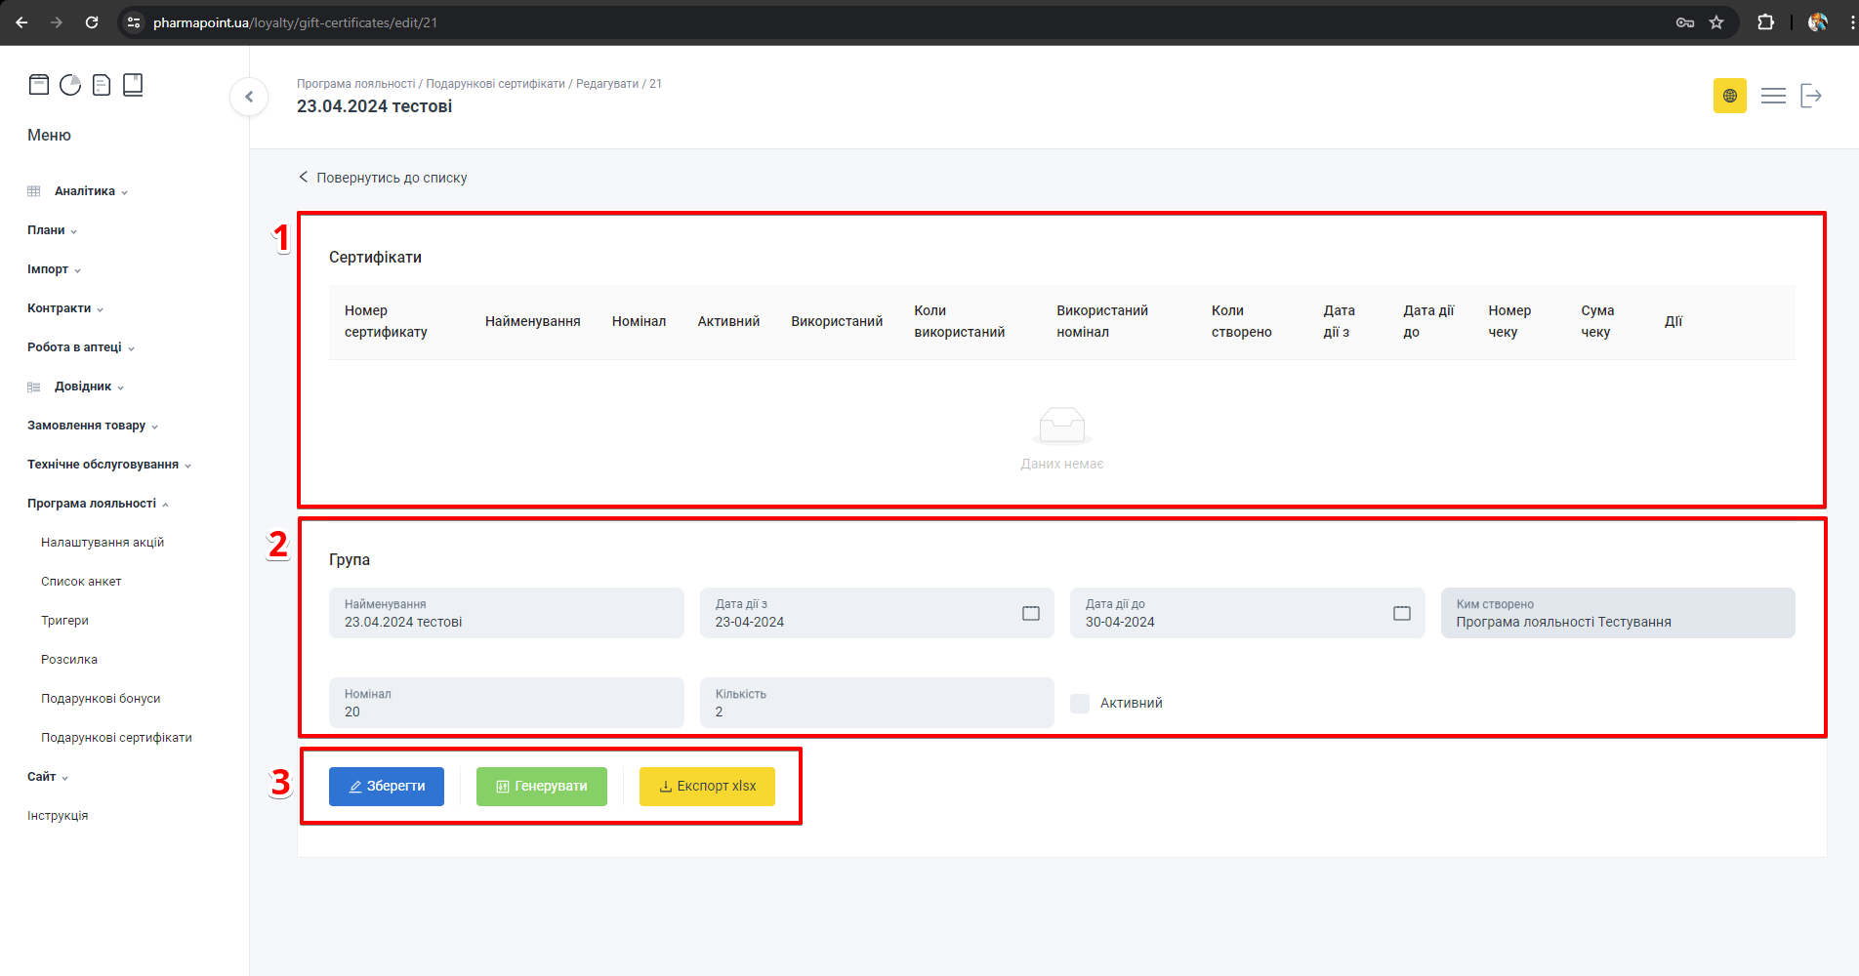Open Подарункові бонуси menu item
Image resolution: width=1859 pixels, height=976 pixels.
point(101,699)
